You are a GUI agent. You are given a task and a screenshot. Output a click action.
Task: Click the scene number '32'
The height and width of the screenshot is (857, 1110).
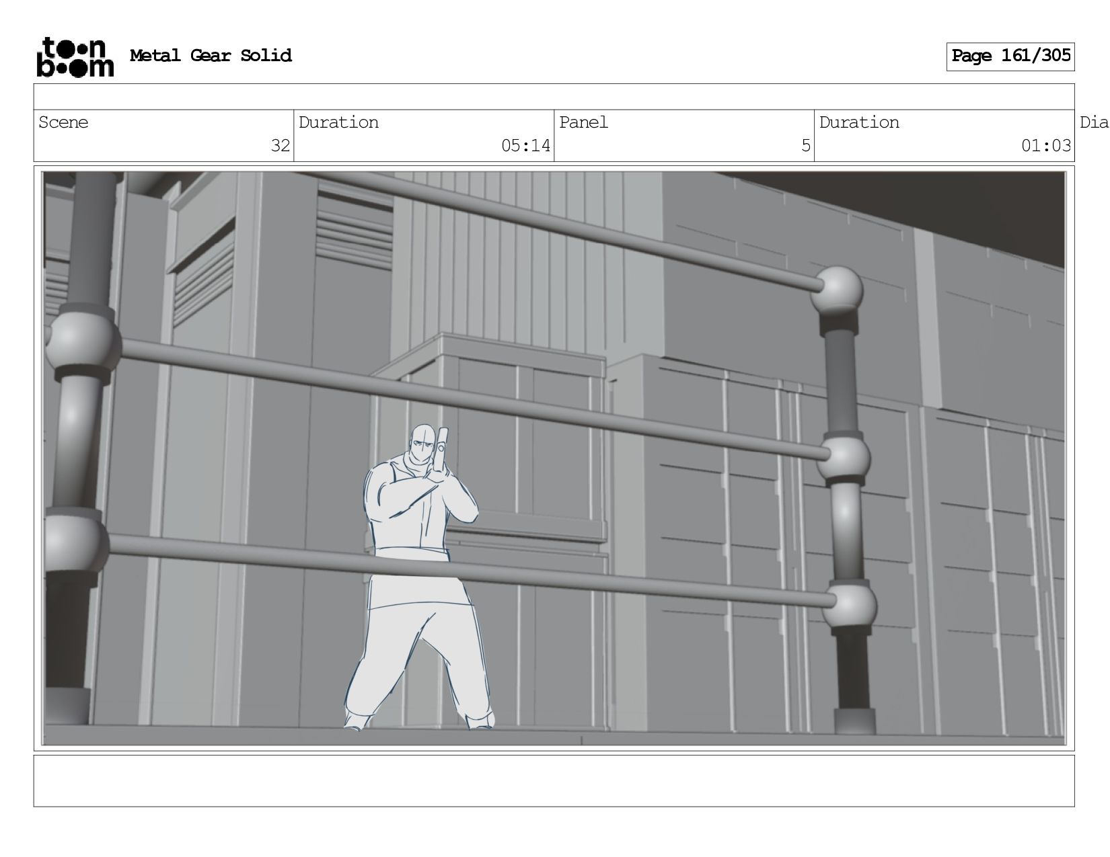click(281, 146)
